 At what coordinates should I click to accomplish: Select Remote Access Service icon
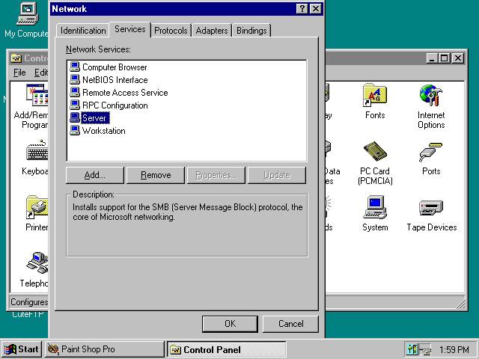[75, 92]
